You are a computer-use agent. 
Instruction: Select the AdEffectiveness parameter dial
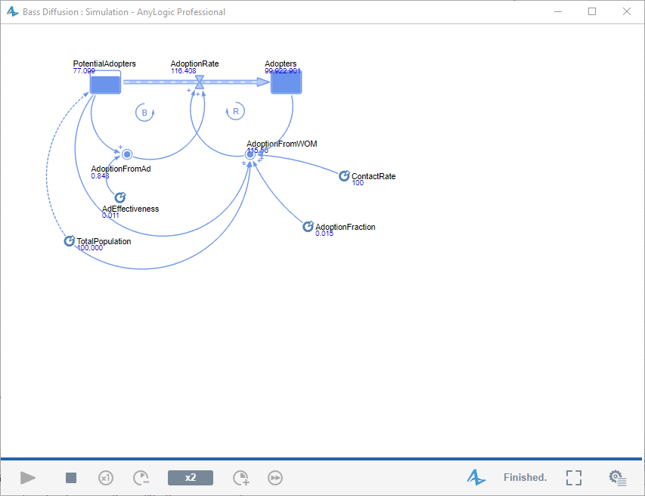click(120, 197)
